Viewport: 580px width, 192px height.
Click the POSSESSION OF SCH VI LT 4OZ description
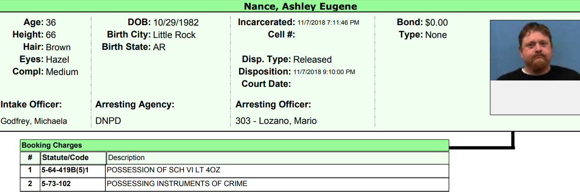tap(164, 170)
